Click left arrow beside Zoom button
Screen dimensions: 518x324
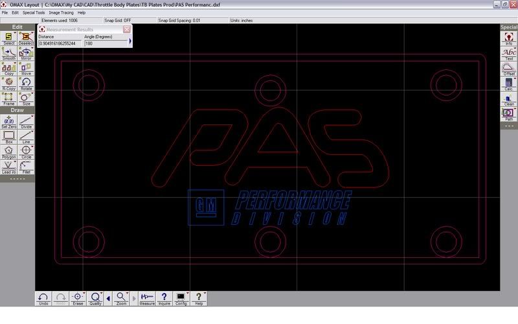click(108, 298)
